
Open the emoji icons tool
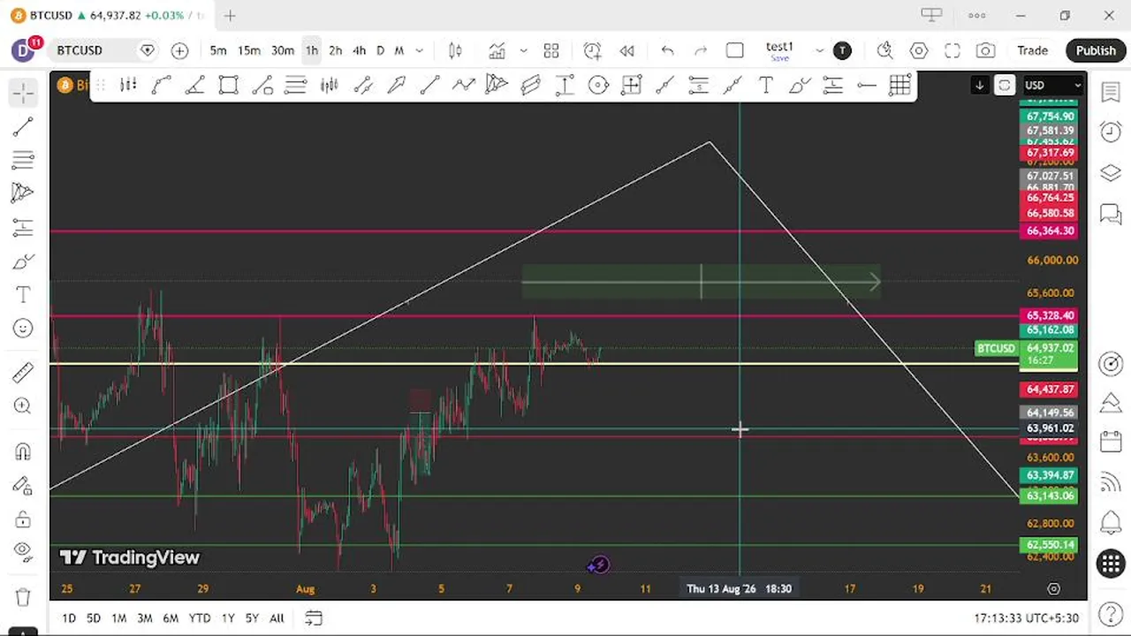[x=23, y=329]
